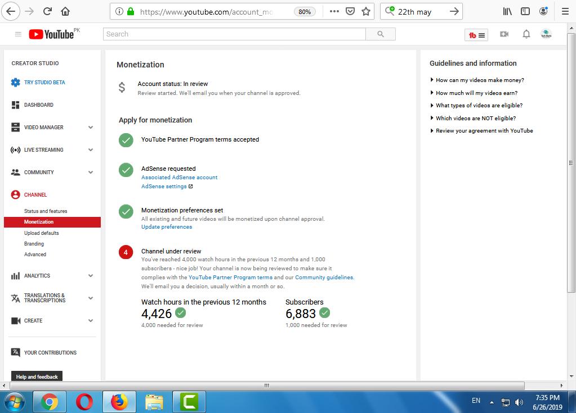The height and width of the screenshot is (413, 576).
Task: Click the YouTube search magnifier button
Action: 381,34
